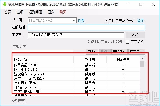Click the 打开目录 button
The width and height of the screenshot is (160, 106).
pyautogui.click(x=137, y=51)
